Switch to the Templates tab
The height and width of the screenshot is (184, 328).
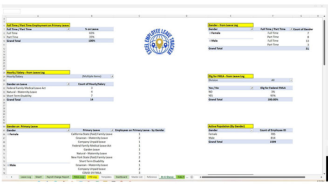[106, 177]
